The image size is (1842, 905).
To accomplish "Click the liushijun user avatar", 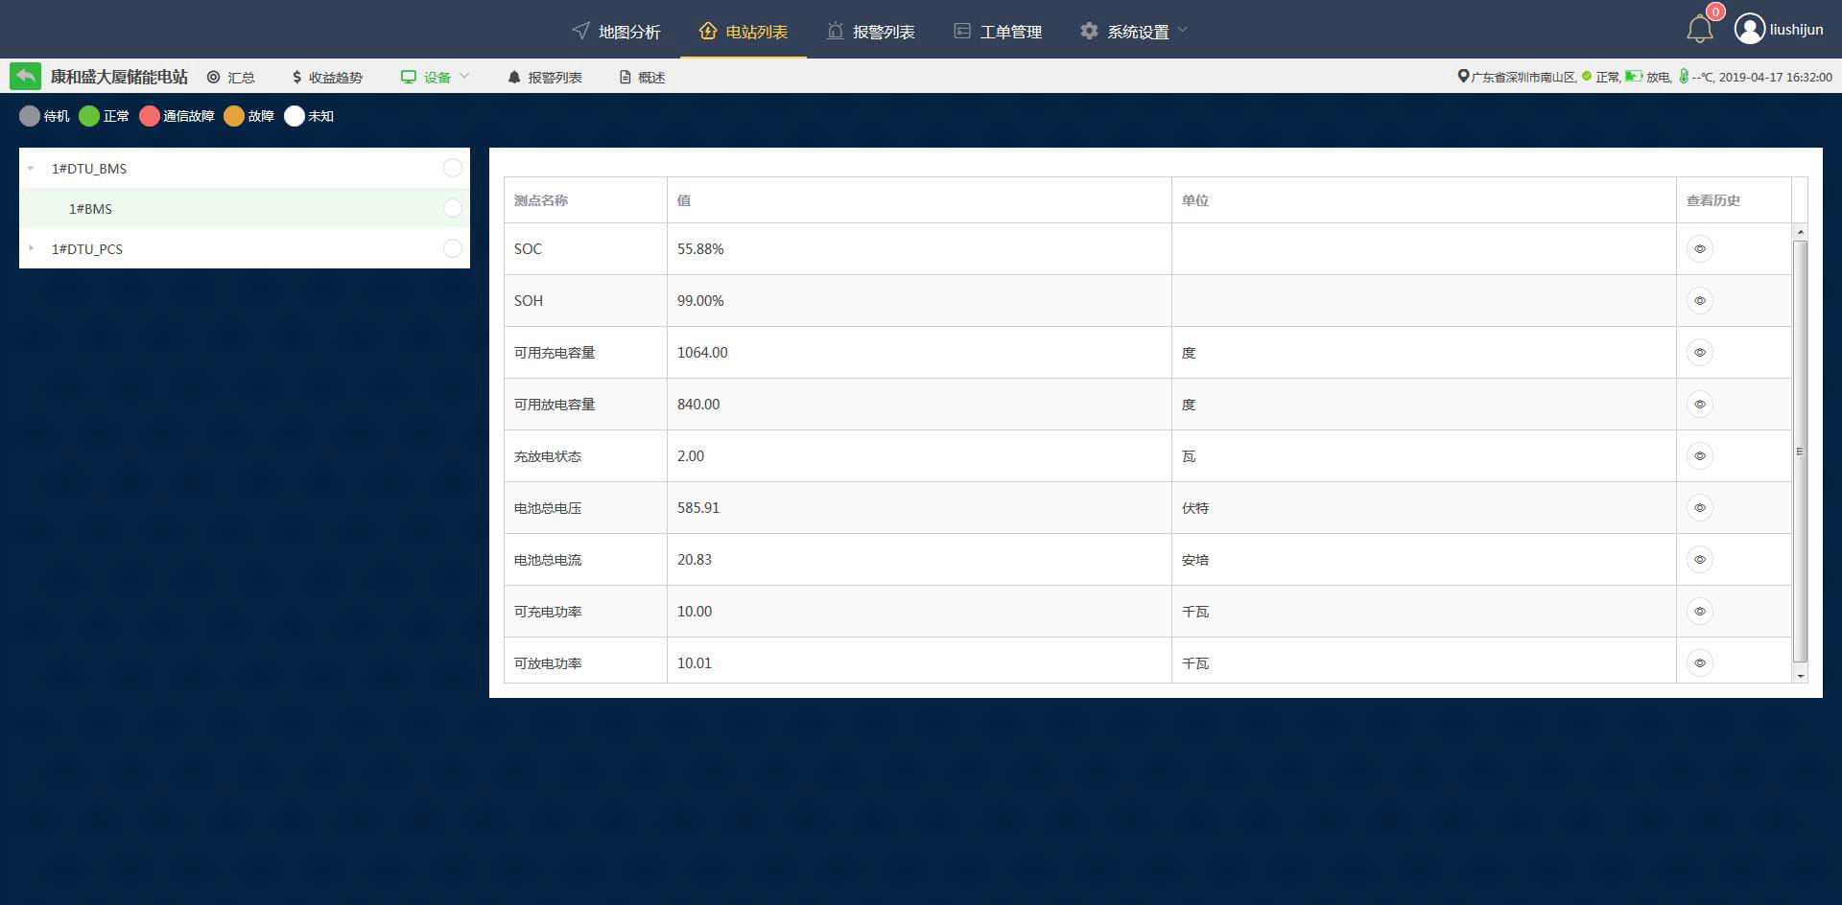I will point(1749,30).
